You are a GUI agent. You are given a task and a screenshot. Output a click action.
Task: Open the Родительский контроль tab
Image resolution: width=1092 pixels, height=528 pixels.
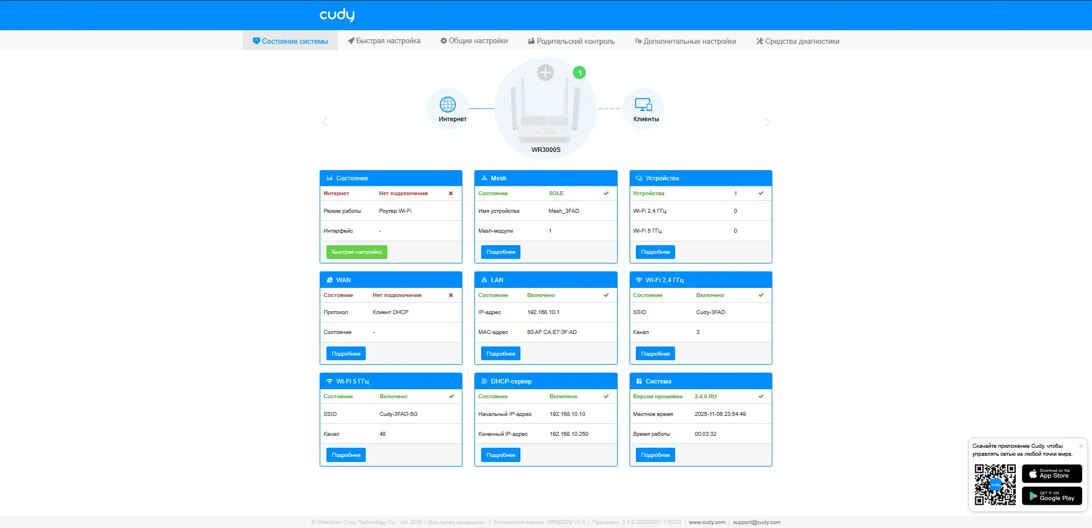pyautogui.click(x=571, y=41)
